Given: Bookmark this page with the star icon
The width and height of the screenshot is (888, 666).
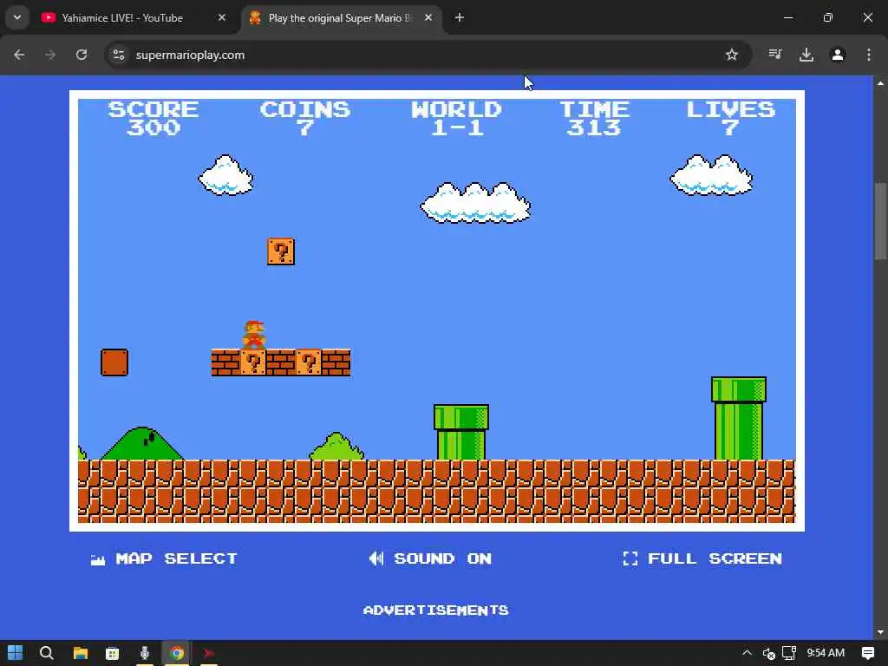Looking at the screenshot, I should click(732, 55).
